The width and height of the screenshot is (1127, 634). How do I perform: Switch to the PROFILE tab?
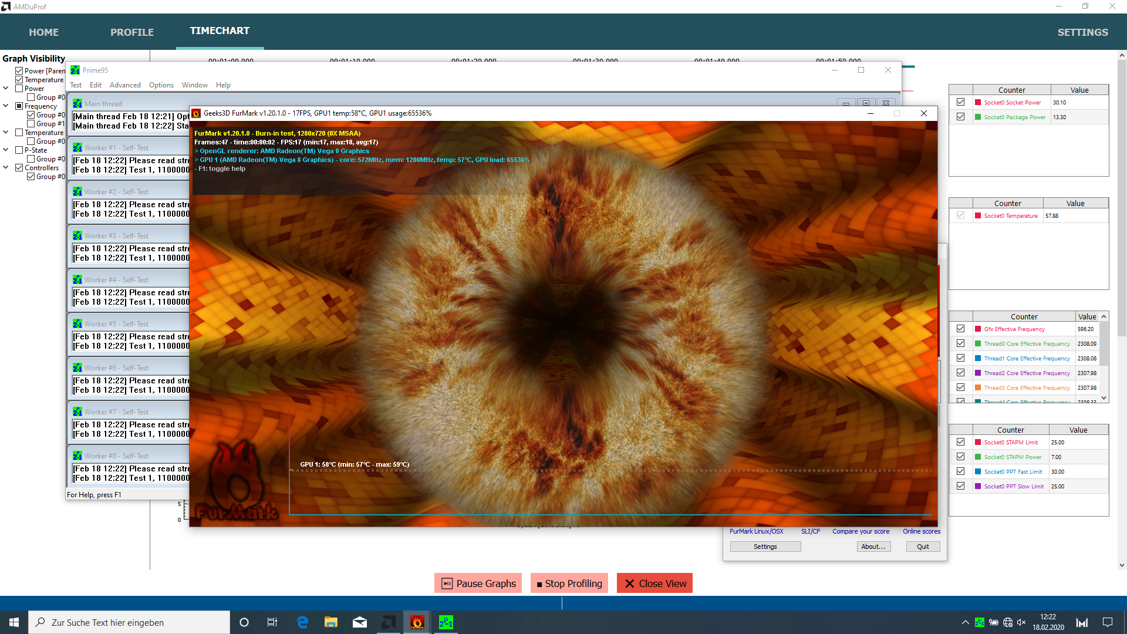132,32
